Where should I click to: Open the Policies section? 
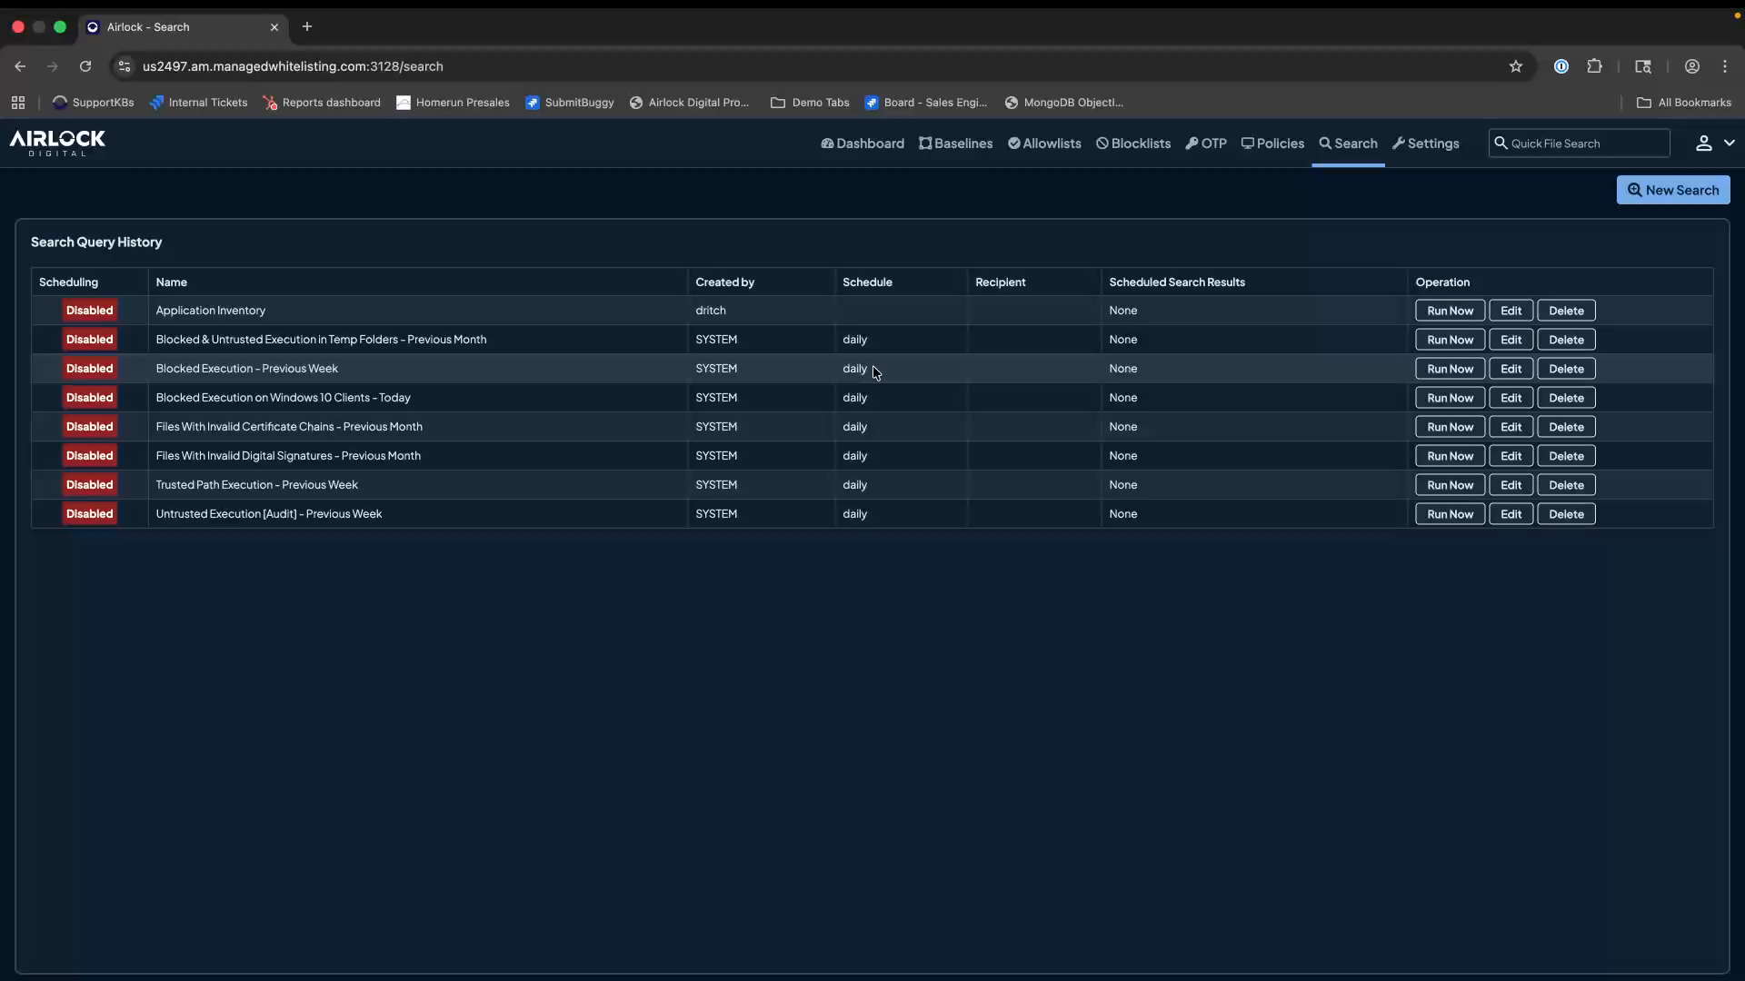point(1272,144)
